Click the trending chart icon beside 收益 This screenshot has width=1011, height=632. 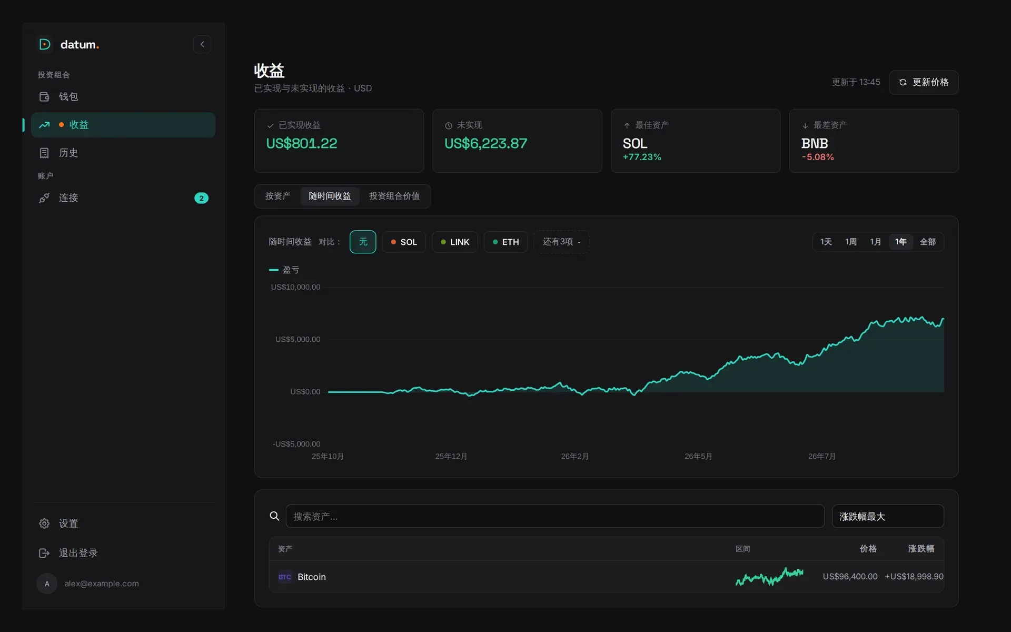click(44, 125)
